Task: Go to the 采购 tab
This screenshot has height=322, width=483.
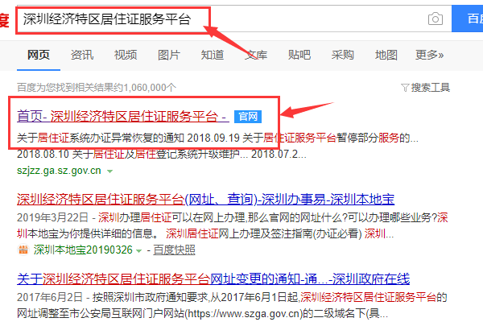Action: 343,55
